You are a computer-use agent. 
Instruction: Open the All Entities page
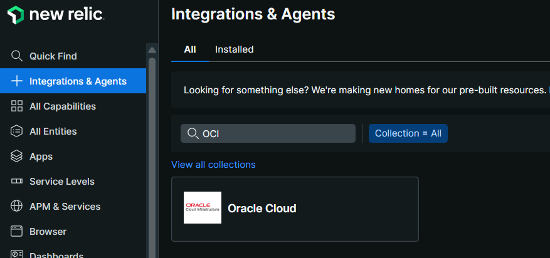[73, 132]
